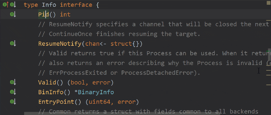Screen dimensions: 271x115
Task: Click the ResumeNotify method name
Action: 60,44
